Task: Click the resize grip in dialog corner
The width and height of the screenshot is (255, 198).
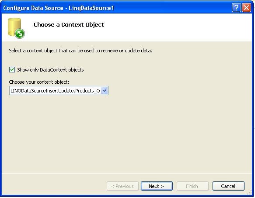Action: point(249,192)
